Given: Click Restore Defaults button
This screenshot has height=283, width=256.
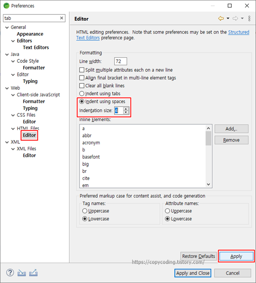Looking at the screenshot, I should click(x=199, y=256).
